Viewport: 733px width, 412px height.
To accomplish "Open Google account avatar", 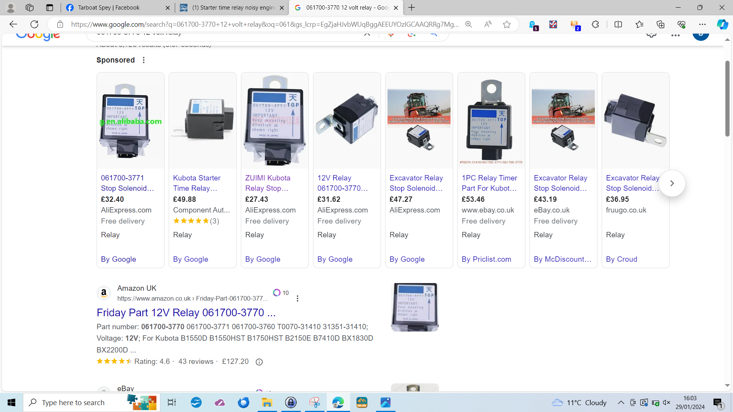I will (x=701, y=35).
